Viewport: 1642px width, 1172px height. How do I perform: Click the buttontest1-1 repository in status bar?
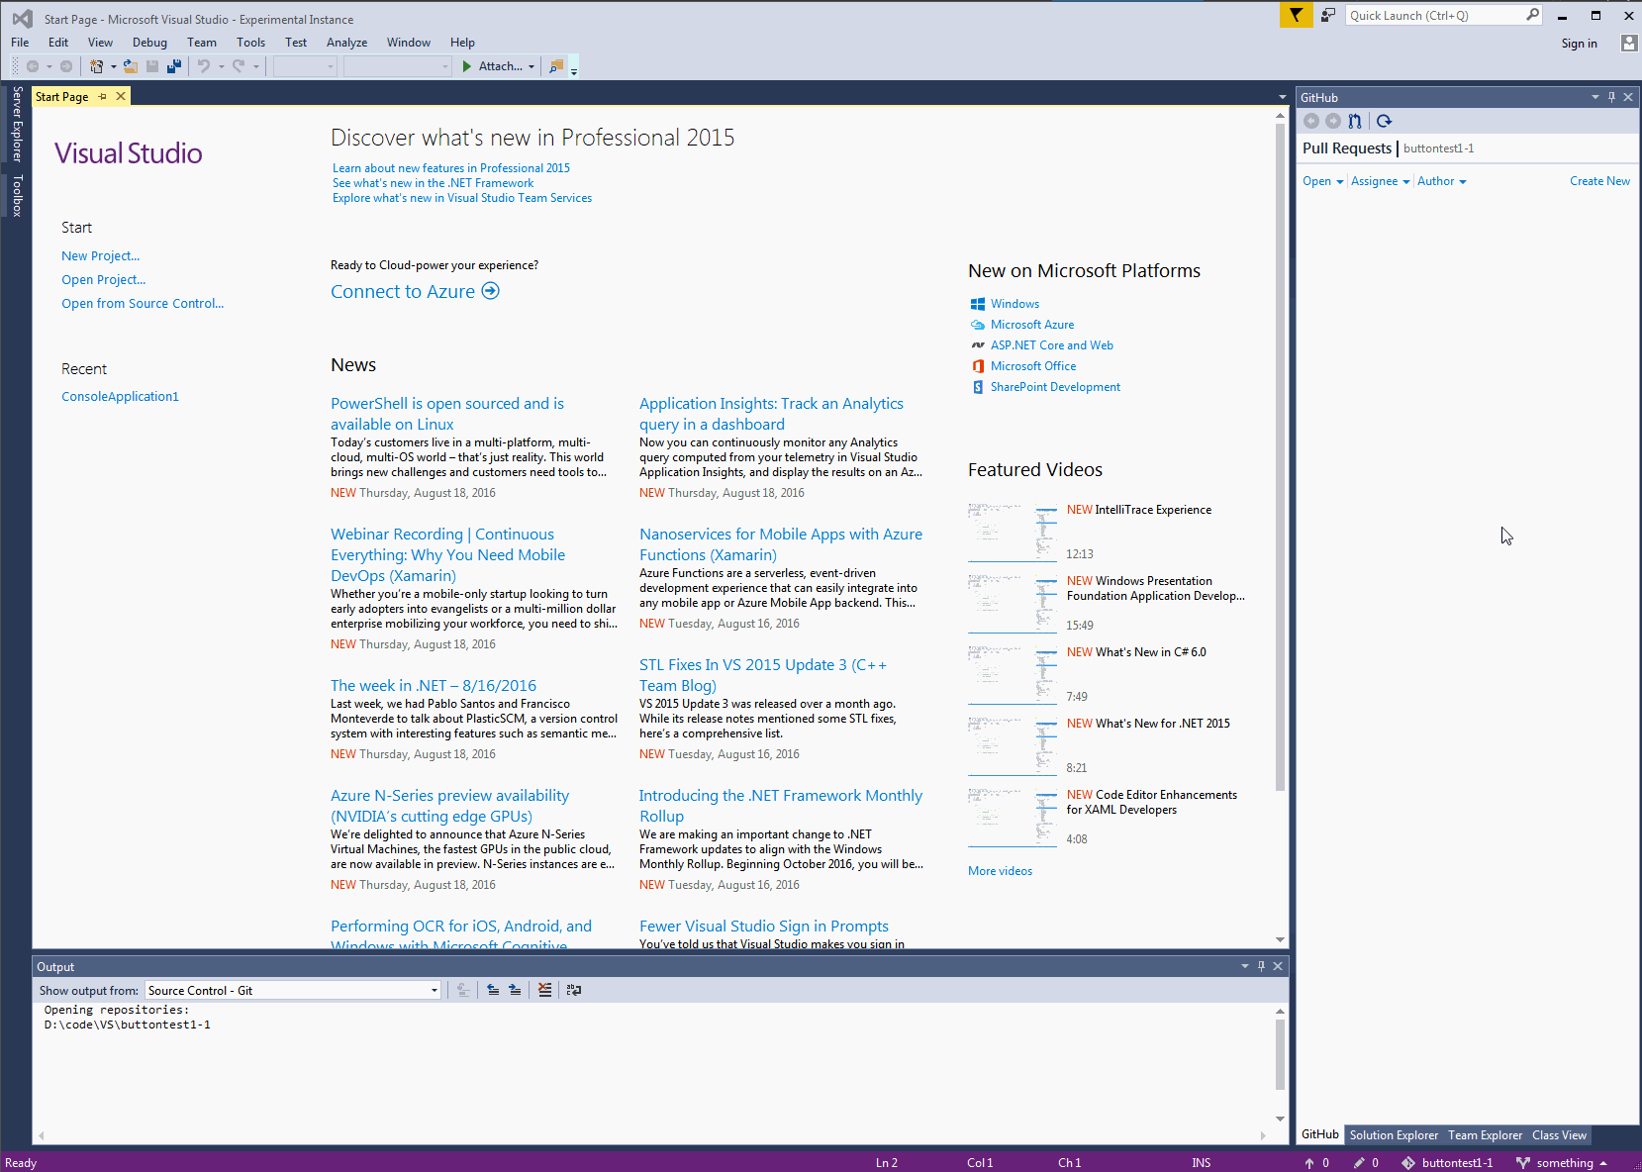1447,1163
